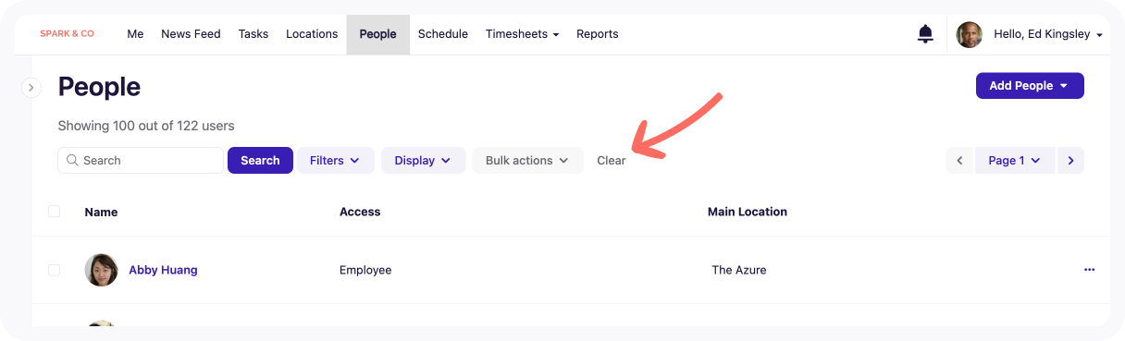Select the People tab

click(377, 34)
